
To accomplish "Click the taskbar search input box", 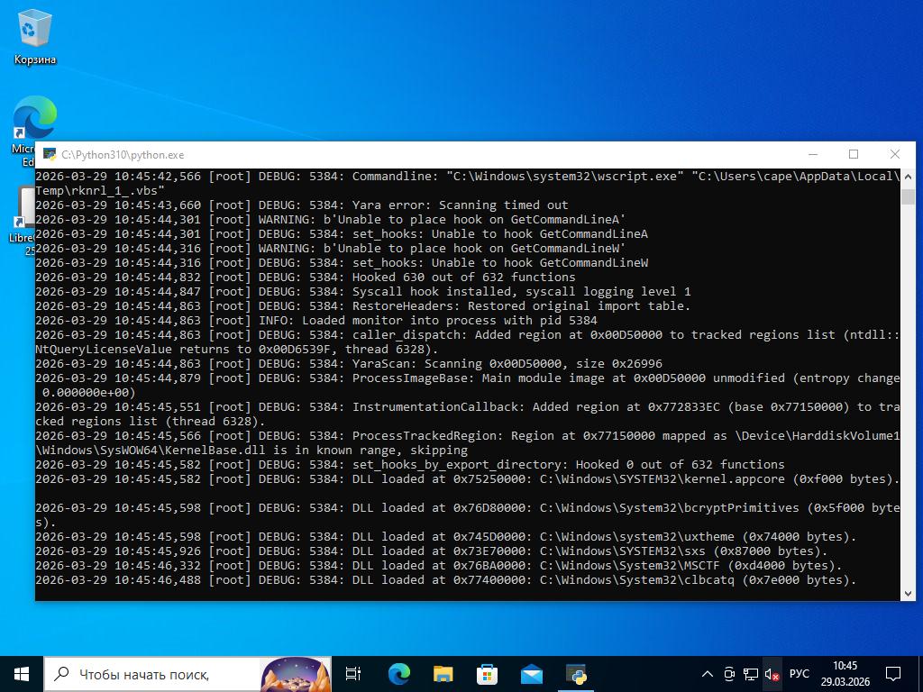I will pyautogui.click(x=153, y=674).
